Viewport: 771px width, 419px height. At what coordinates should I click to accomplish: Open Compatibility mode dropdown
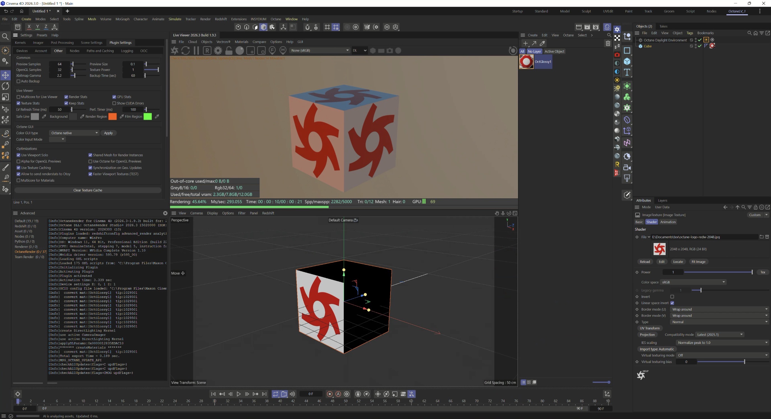pos(719,335)
